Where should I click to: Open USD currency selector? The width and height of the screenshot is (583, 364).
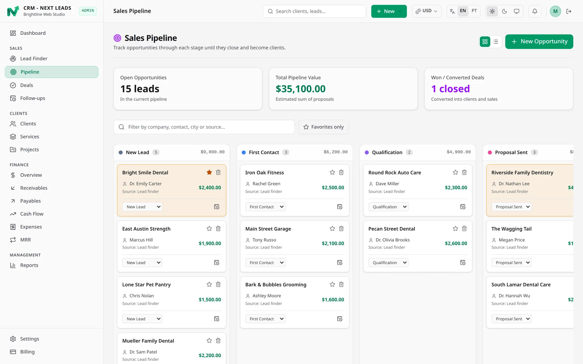426,11
